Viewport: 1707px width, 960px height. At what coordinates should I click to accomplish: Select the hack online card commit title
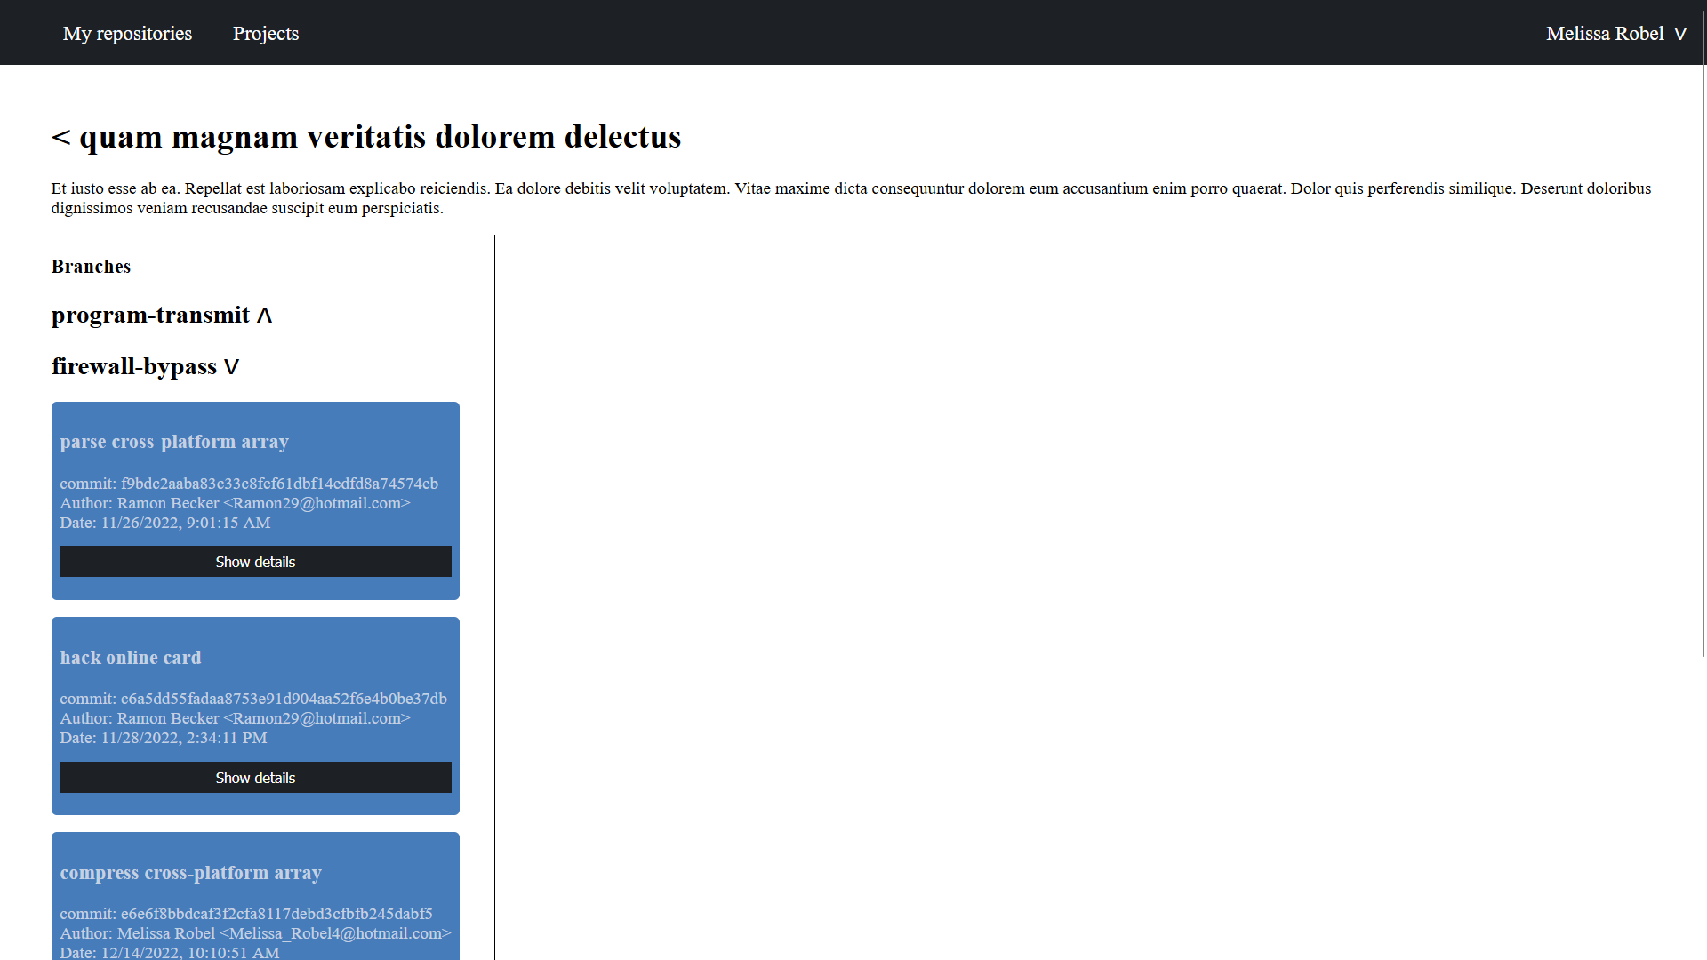point(131,658)
